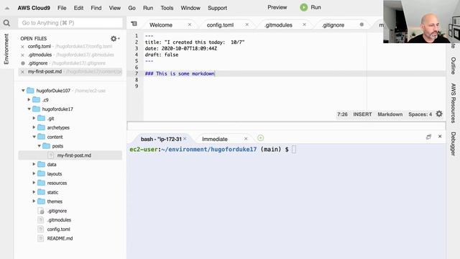This screenshot has width=460, height=259.
Task: Close .gitmodules in Open Files list
Action: pyautogui.click(x=22, y=55)
